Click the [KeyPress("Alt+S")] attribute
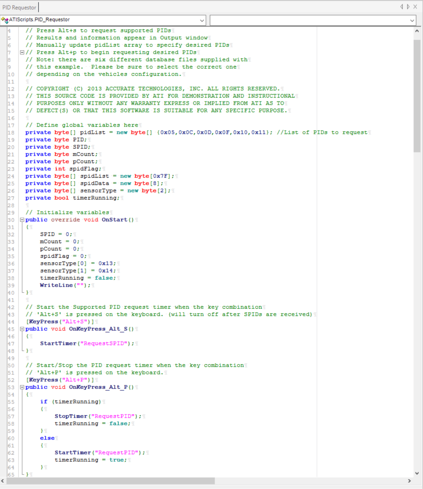This screenshot has width=423, height=489. click(60, 322)
